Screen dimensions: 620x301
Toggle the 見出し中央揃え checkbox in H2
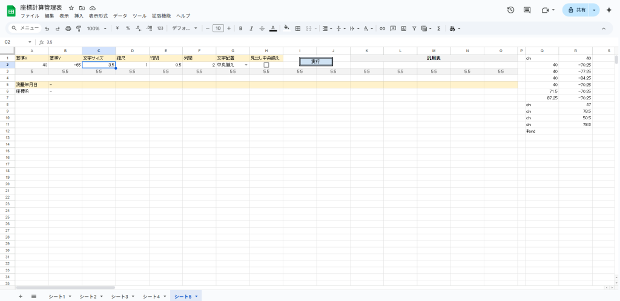tap(266, 65)
